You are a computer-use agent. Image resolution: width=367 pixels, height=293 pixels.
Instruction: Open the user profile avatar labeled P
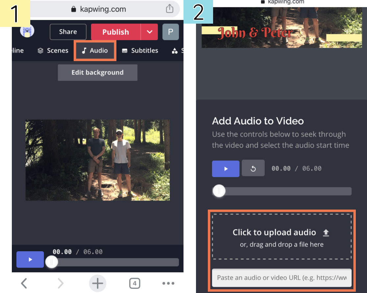[x=171, y=32]
